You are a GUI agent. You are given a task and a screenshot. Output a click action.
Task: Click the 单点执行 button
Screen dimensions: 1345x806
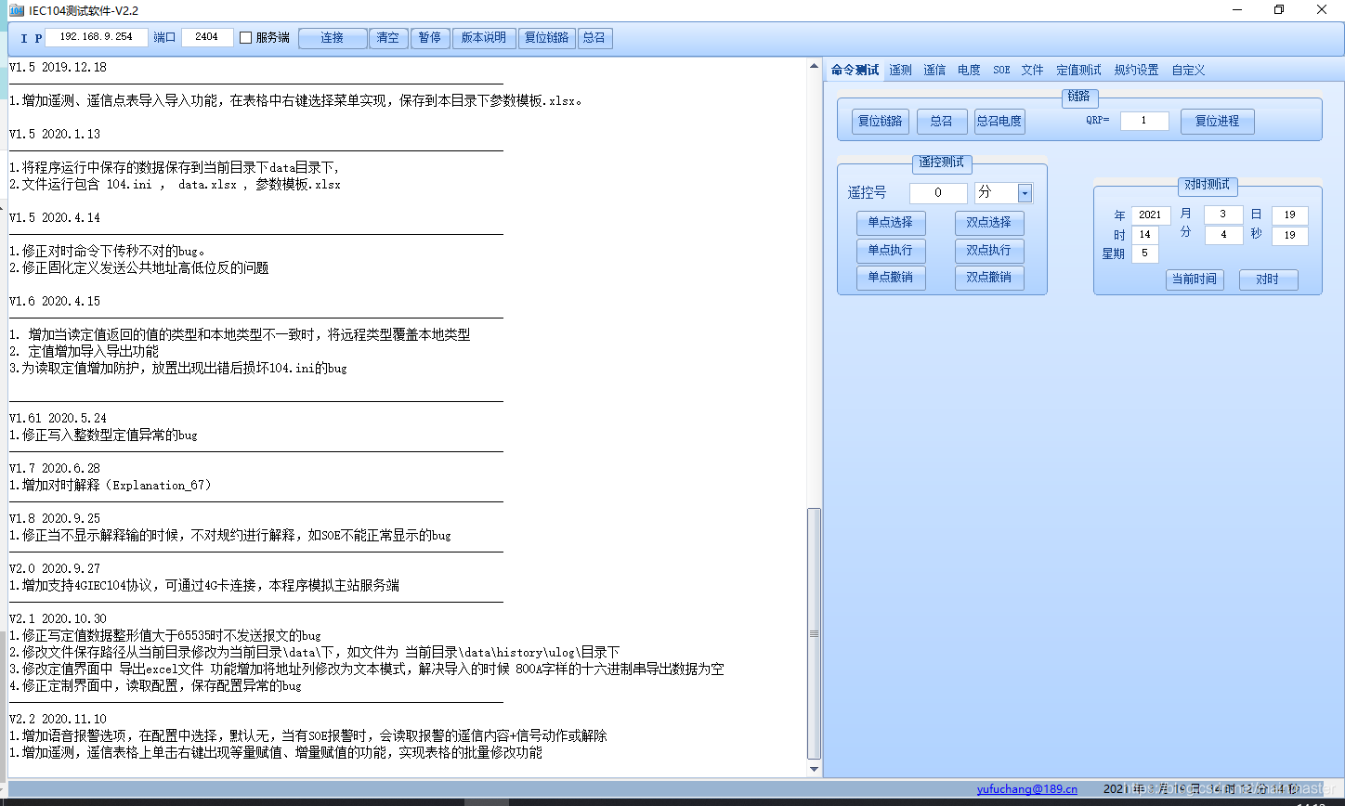[891, 251]
